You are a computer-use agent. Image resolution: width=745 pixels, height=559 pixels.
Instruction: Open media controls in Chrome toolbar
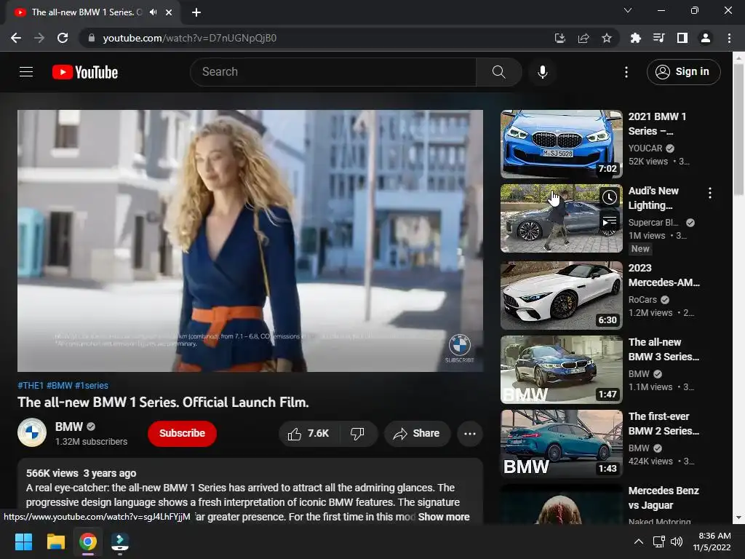[x=658, y=38]
